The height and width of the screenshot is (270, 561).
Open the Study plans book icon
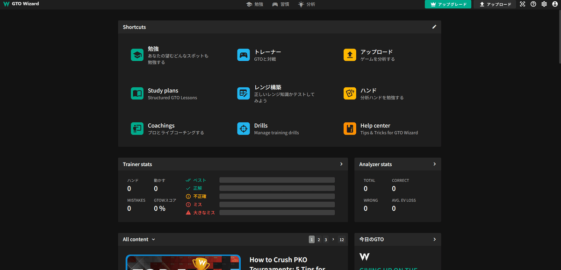click(x=137, y=93)
